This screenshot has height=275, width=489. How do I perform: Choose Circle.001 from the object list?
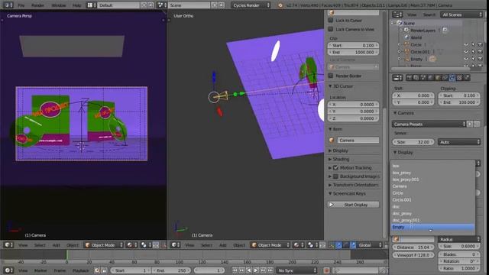(433, 200)
